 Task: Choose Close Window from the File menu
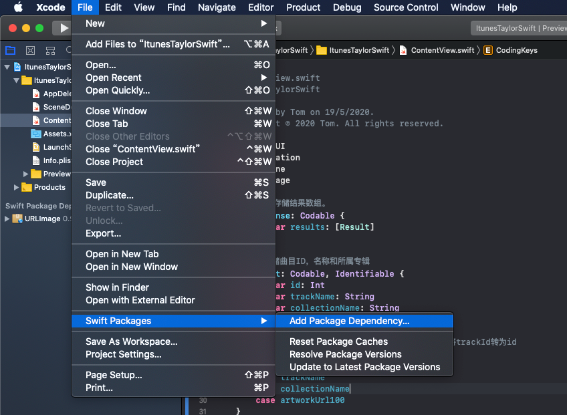[174, 111]
